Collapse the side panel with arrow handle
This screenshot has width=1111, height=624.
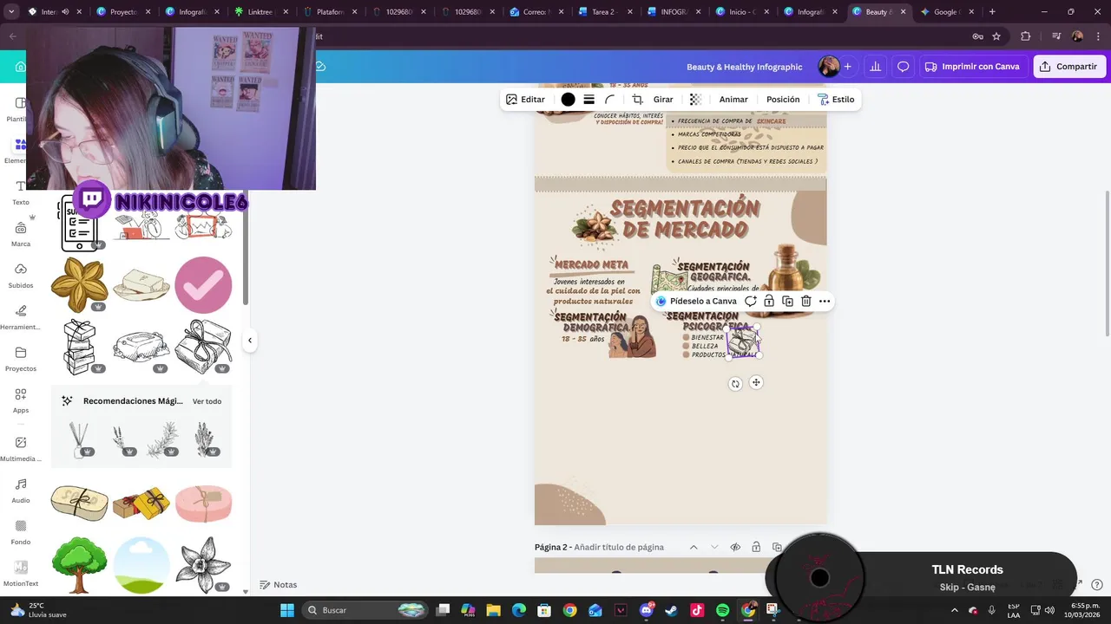coord(250,341)
